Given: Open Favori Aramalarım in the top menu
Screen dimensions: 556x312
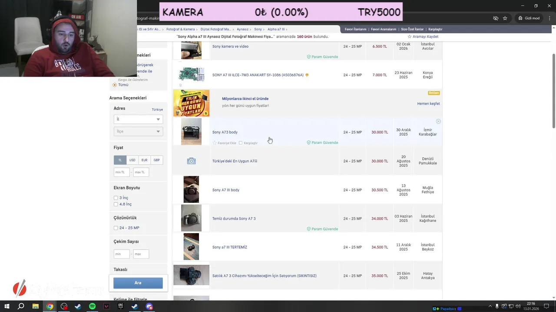Looking at the screenshot, I should pyautogui.click(x=384, y=29).
